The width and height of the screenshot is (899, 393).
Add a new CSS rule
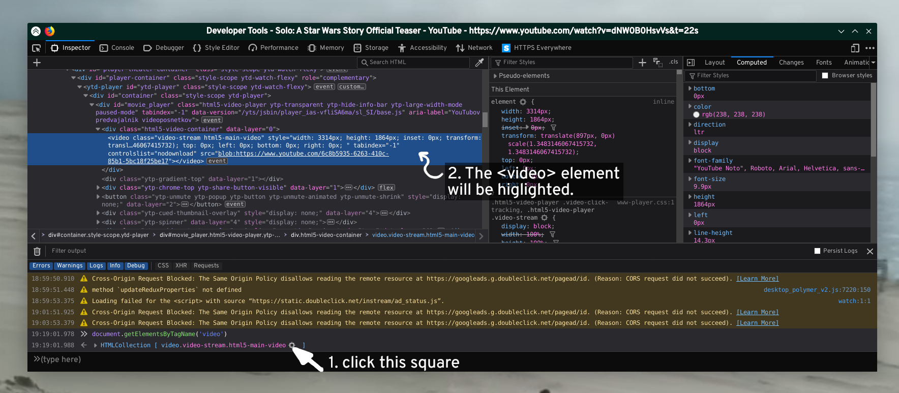pos(642,62)
